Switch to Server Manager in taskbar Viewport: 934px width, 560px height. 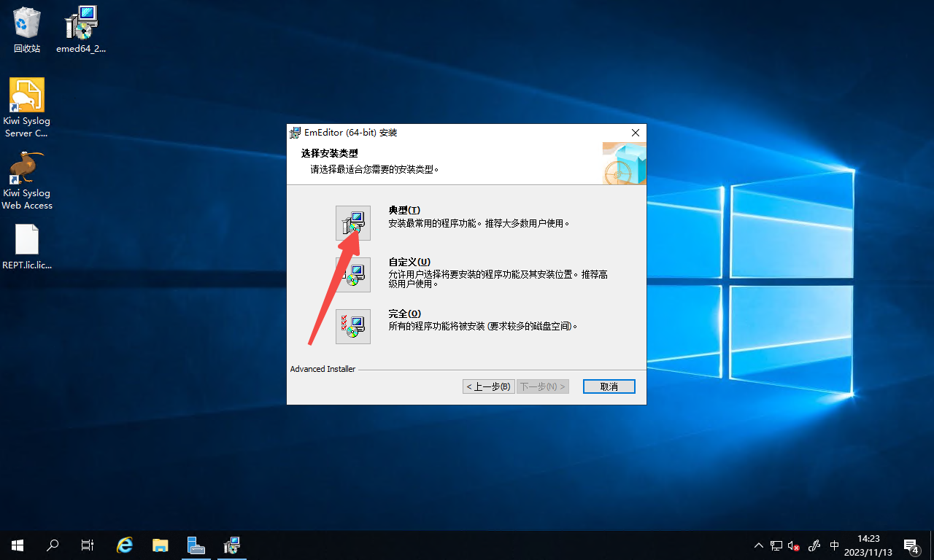[x=196, y=545]
